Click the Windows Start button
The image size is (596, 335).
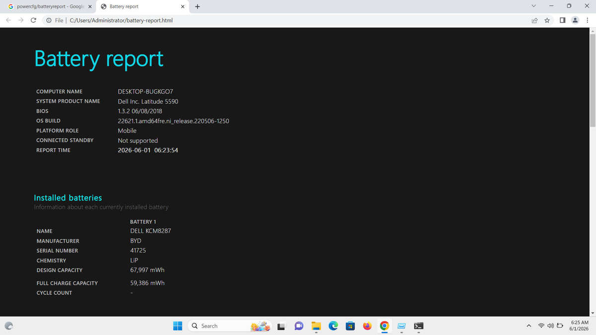coord(178,326)
